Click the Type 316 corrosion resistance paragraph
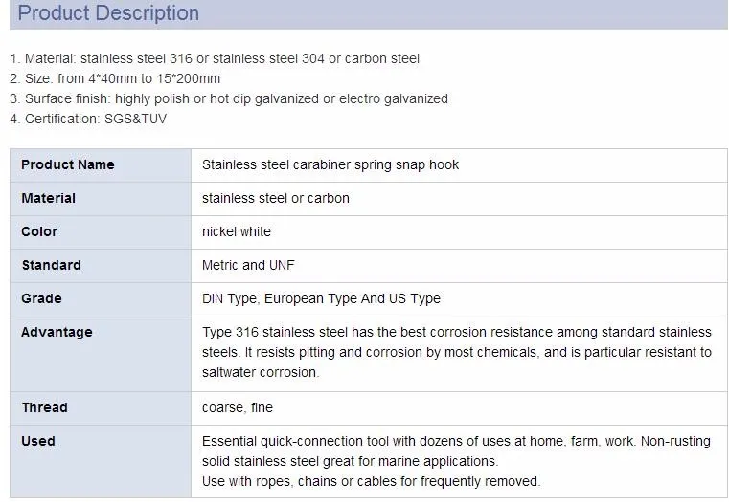The image size is (729, 502). 456,352
